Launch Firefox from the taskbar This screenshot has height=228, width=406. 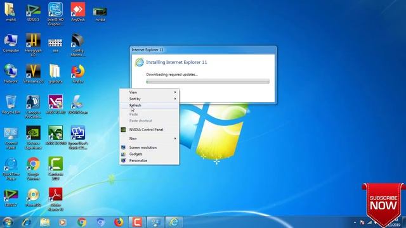pyautogui.click(x=119, y=222)
